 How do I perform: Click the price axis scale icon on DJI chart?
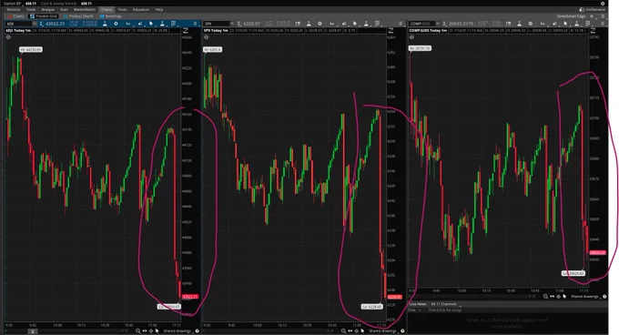(185, 31)
